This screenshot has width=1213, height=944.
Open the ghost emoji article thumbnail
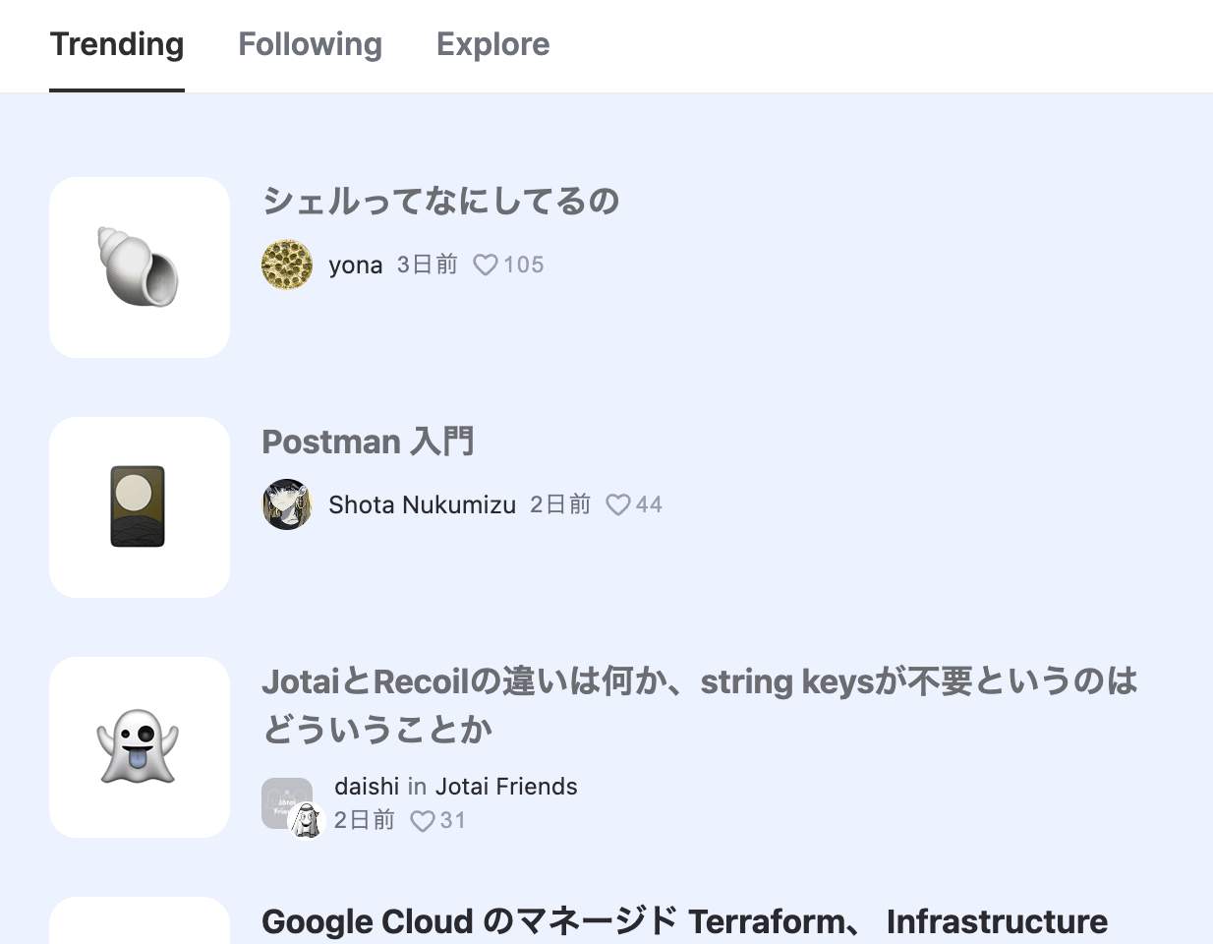click(140, 747)
